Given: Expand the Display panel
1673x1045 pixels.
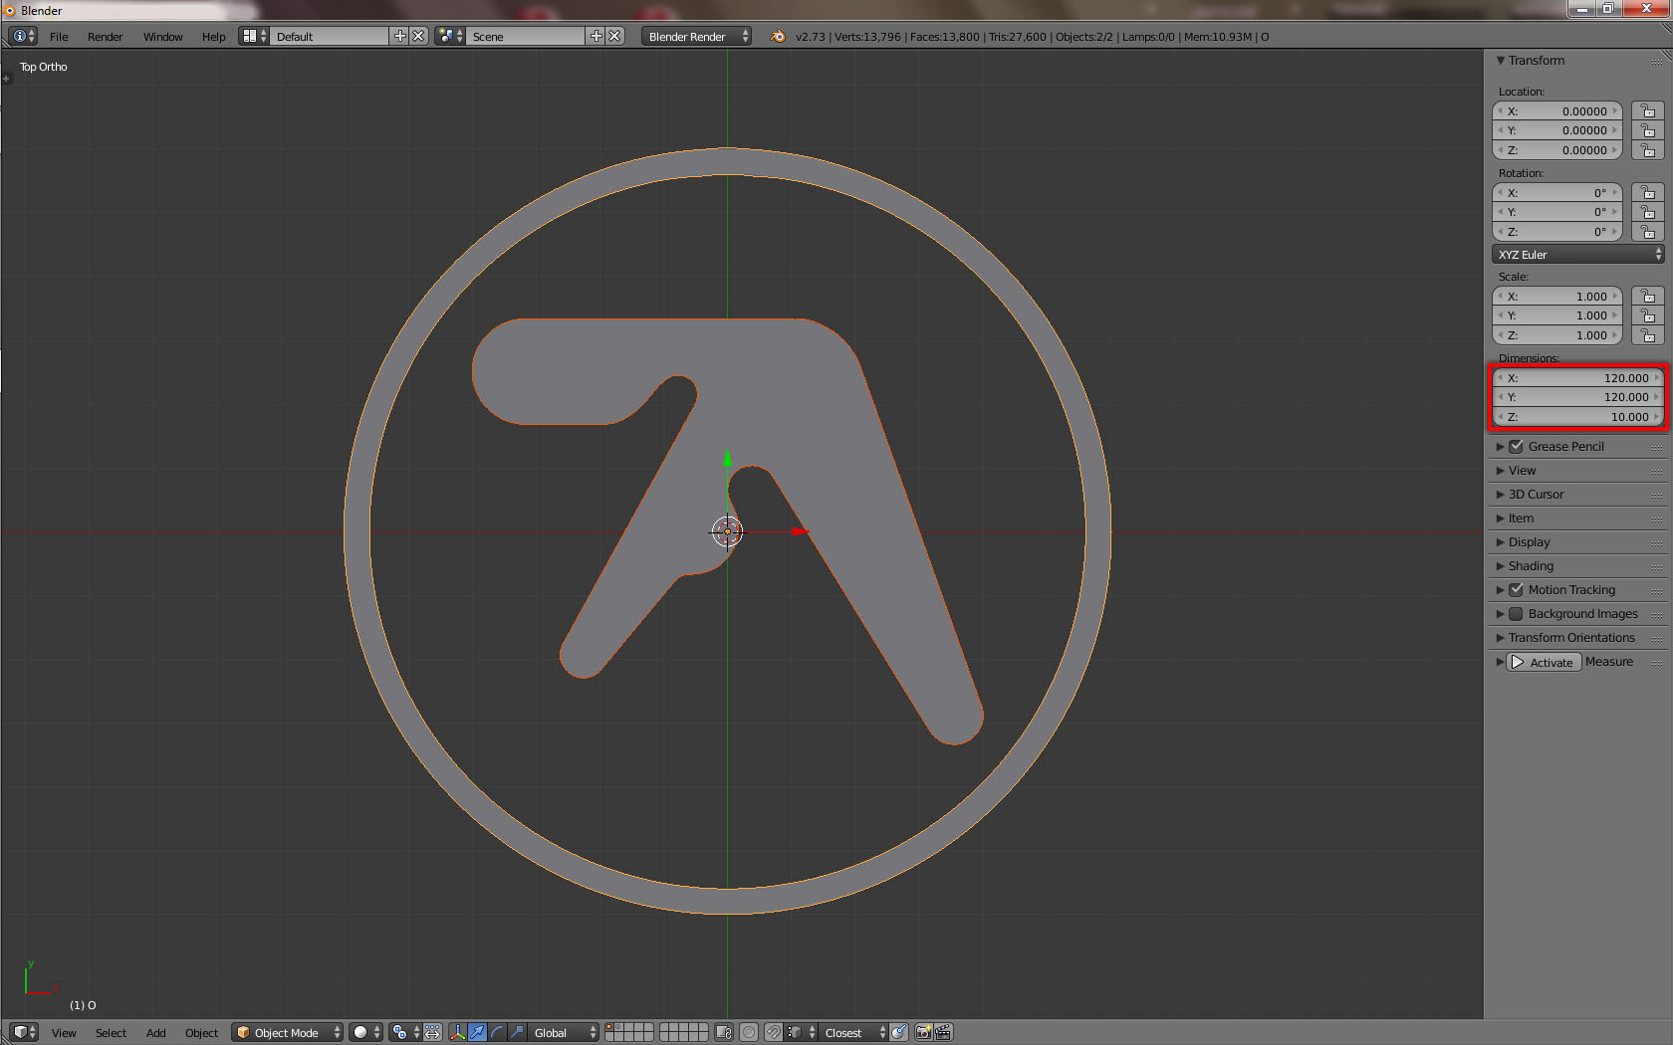Looking at the screenshot, I should [x=1501, y=542].
